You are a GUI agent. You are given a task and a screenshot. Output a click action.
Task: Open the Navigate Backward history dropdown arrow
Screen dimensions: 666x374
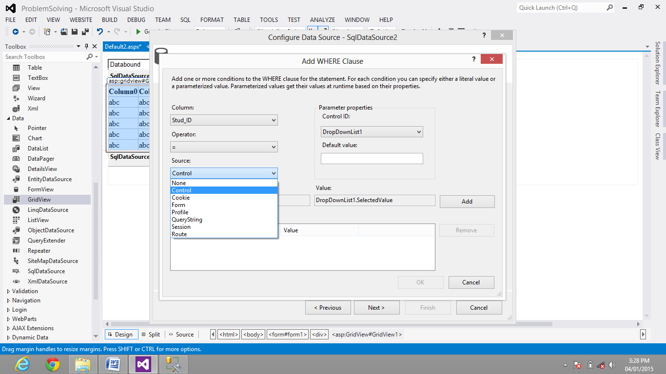(23, 32)
